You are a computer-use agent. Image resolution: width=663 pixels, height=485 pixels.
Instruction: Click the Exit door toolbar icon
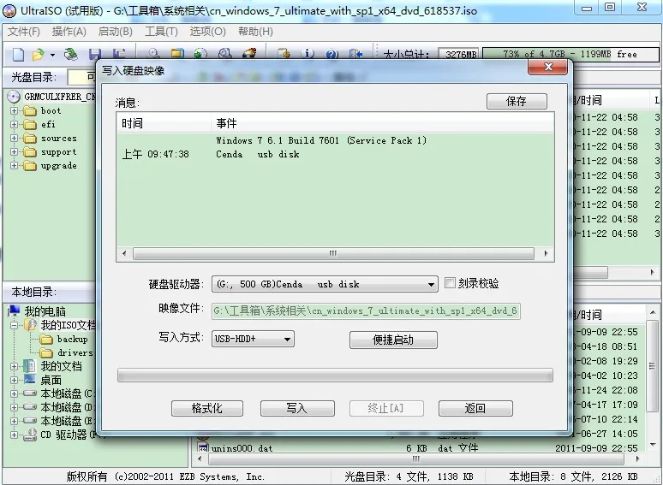click(356, 54)
